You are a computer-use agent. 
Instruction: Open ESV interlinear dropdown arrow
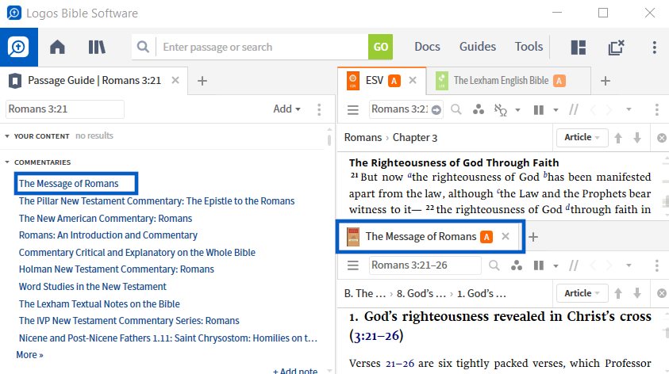click(517, 110)
